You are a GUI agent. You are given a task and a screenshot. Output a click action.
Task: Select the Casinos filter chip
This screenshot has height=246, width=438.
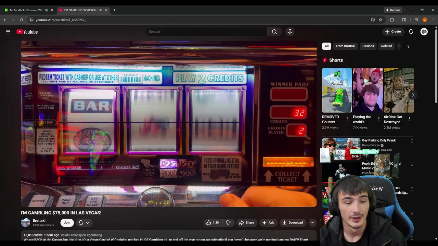368,46
